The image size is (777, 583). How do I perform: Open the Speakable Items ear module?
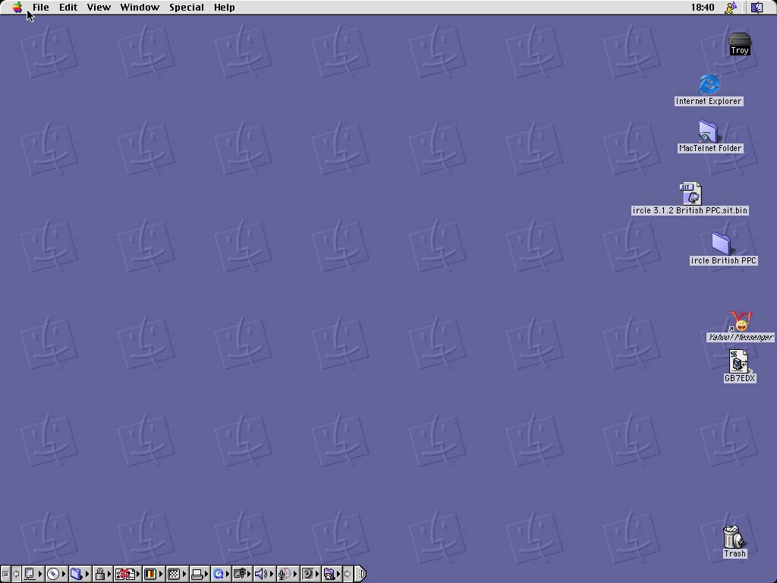310,574
